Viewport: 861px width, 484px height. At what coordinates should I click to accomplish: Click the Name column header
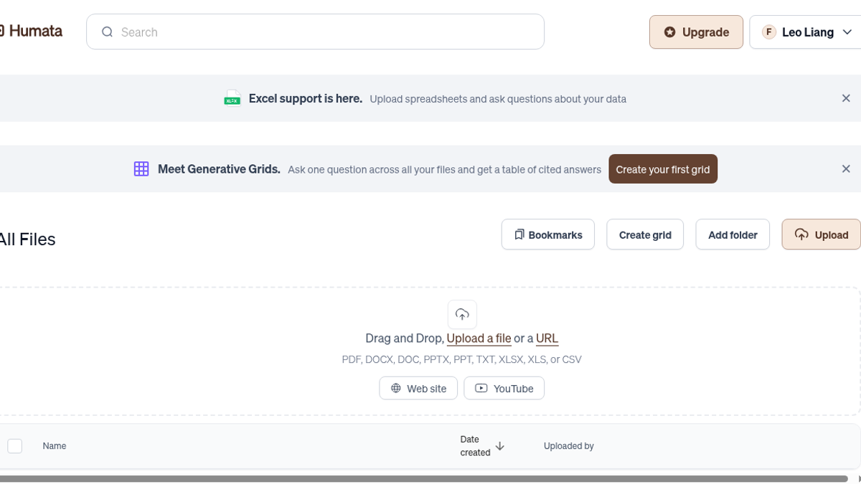coord(55,446)
